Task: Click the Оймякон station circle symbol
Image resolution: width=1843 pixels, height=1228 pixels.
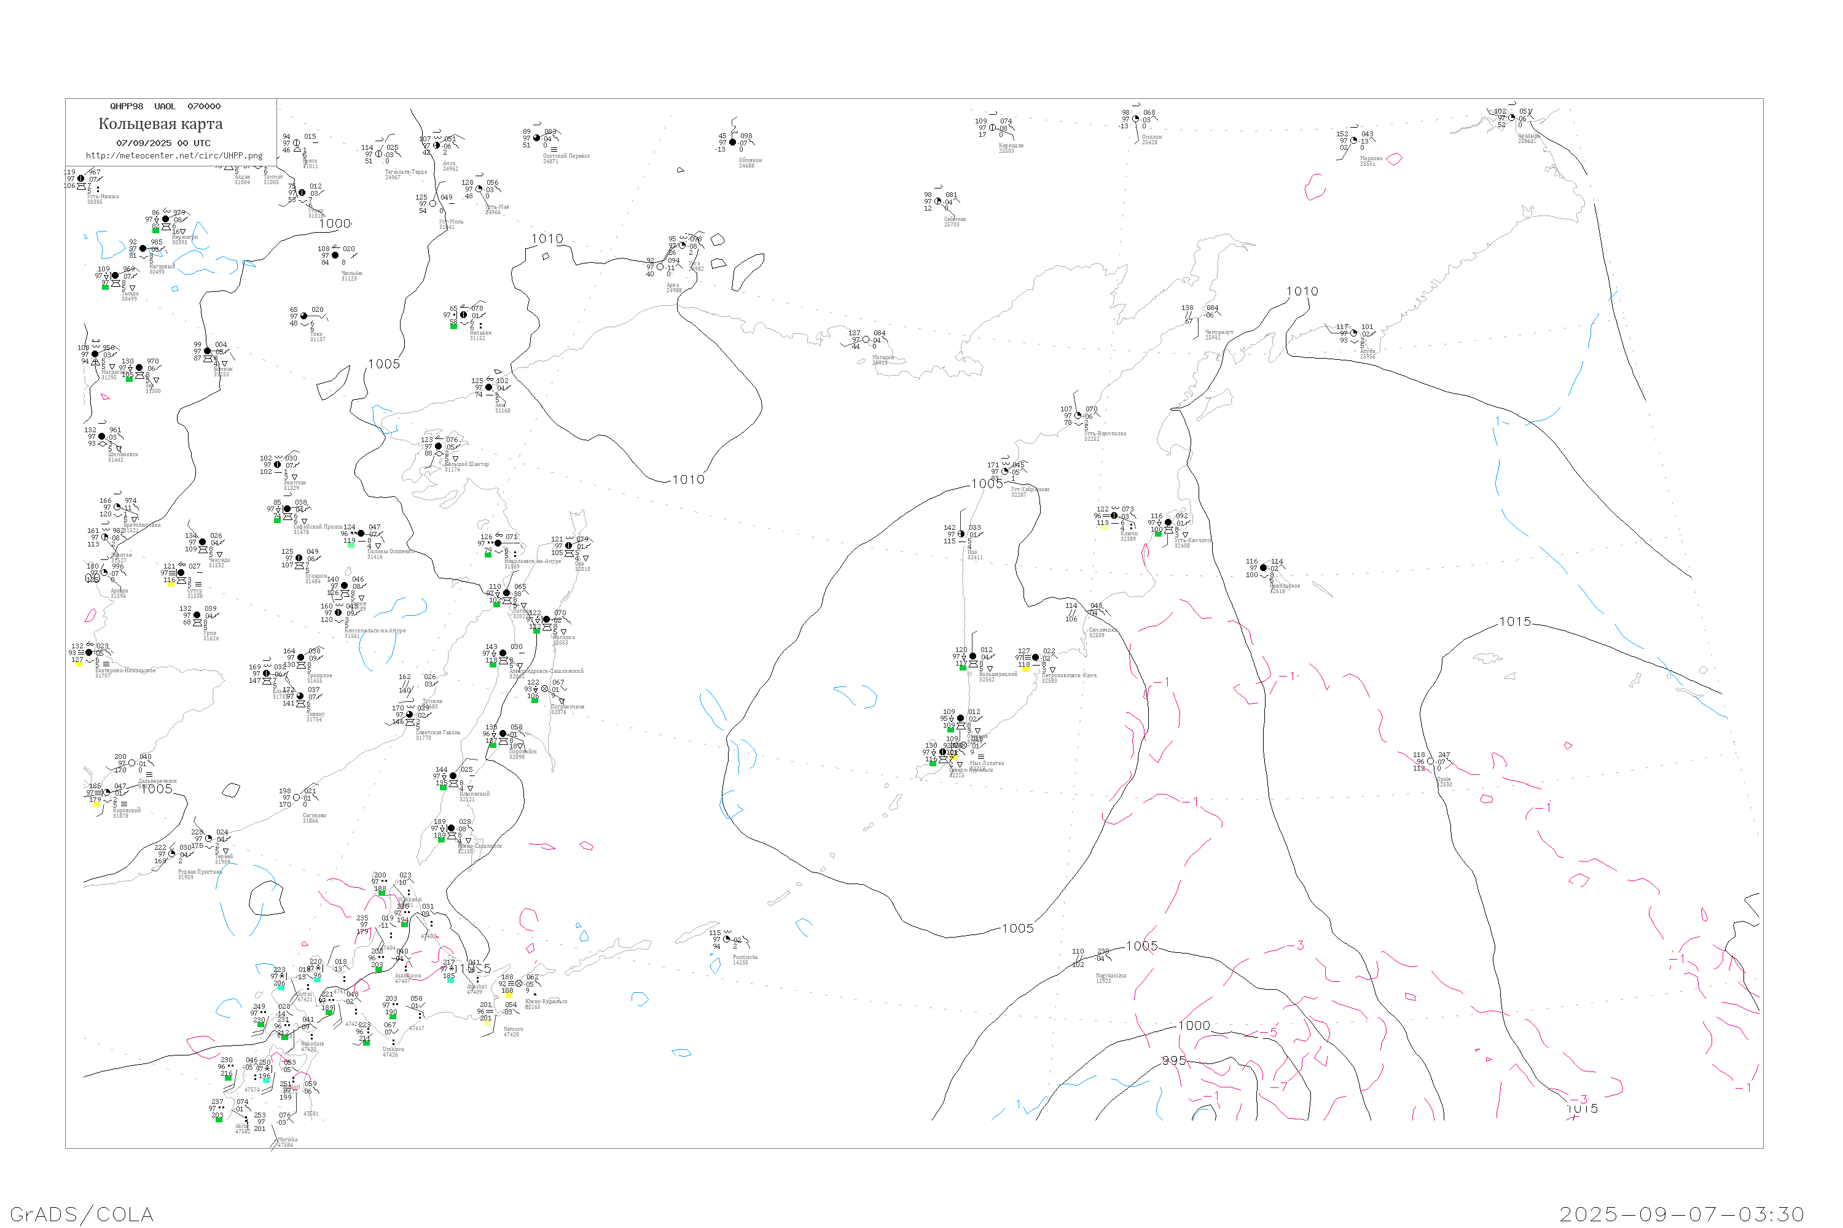Action: 733,142
